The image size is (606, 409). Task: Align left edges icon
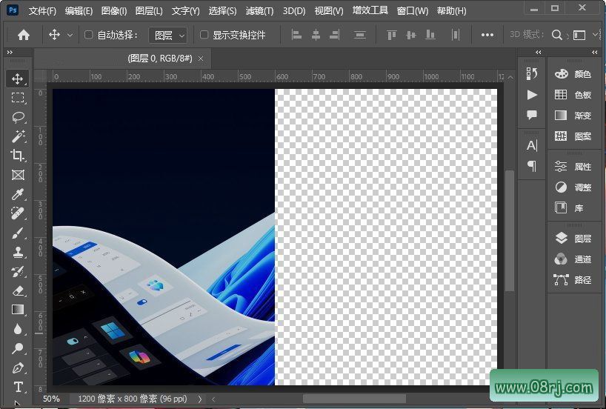(x=296, y=35)
